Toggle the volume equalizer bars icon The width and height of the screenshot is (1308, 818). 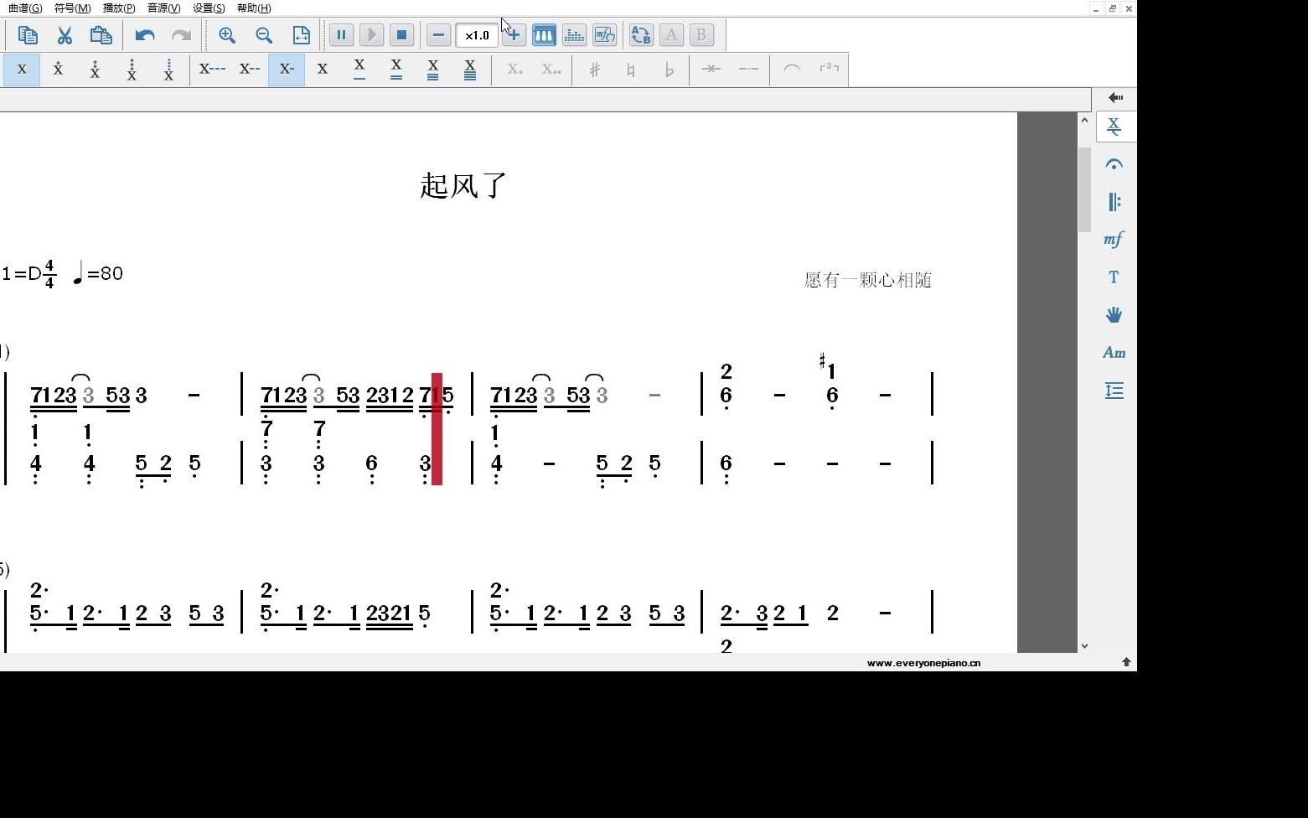pyautogui.click(x=574, y=35)
